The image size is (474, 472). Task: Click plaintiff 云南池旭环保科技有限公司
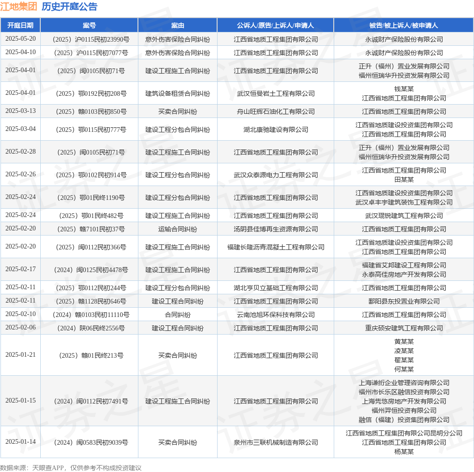point(276,315)
